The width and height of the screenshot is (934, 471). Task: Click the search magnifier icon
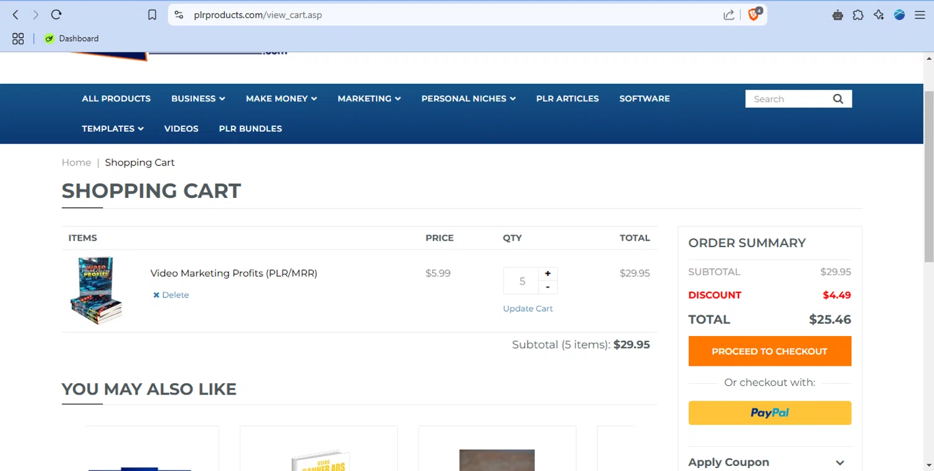[838, 99]
